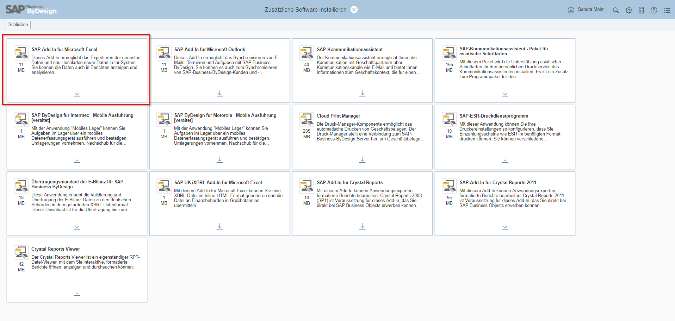Open the list menu icon in header
Image resolution: width=675 pixels, height=321 pixels.
[x=667, y=10]
